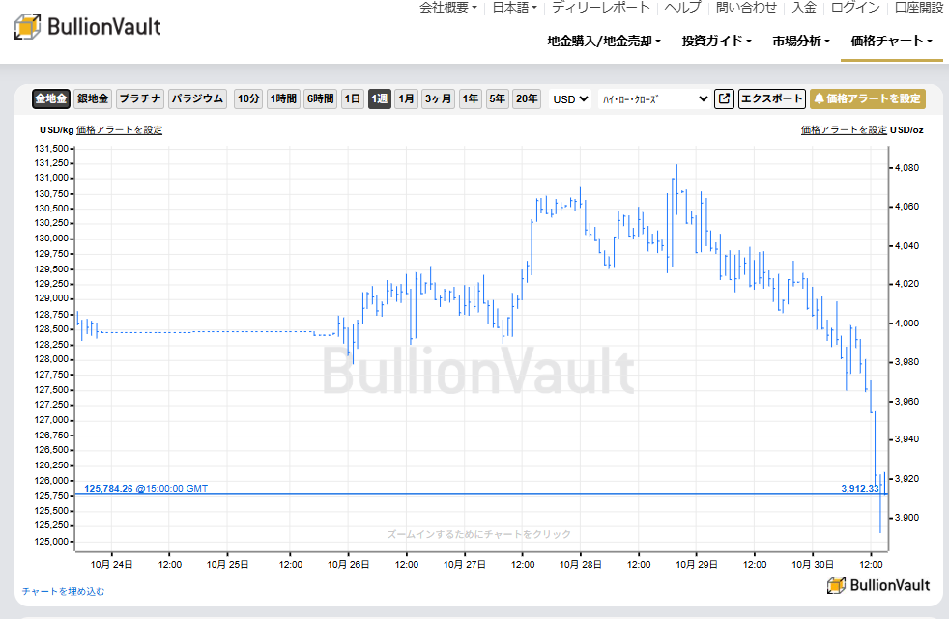The height and width of the screenshot is (619, 949).
Task: Switch chart range to 20年
Action: coord(527,98)
